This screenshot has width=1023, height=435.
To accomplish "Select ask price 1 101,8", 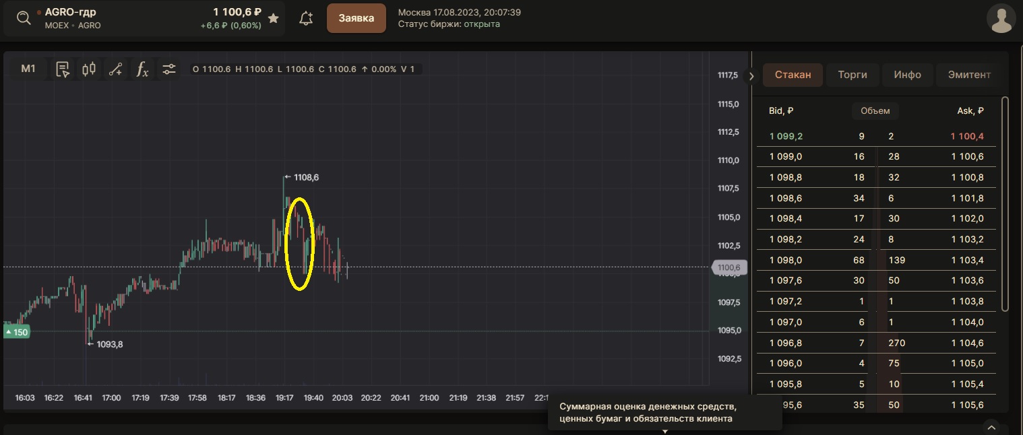I will [x=967, y=199].
